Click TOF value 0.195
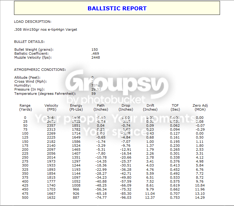 click(x=175, y=142)
